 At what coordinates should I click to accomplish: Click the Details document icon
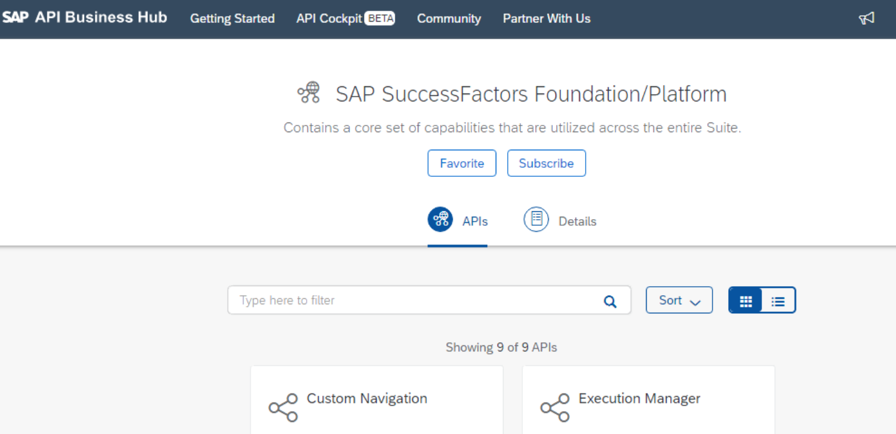click(x=536, y=219)
